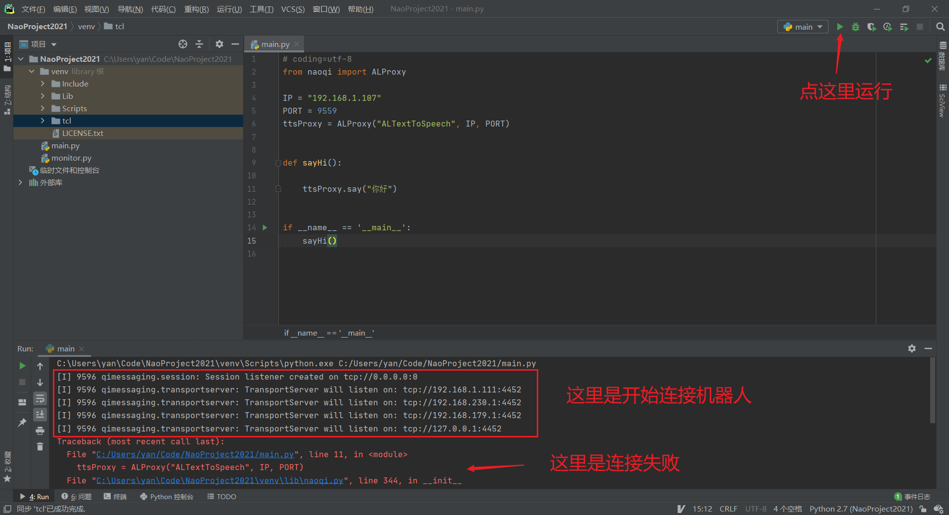Click the venv breadcrumb in the navigation bar

pyautogui.click(x=86, y=27)
